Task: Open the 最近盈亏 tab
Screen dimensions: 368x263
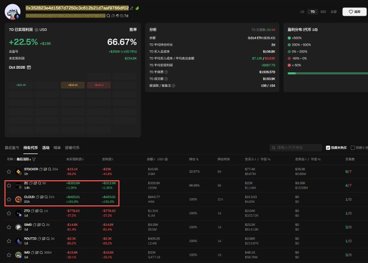Action: [x=12, y=148]
